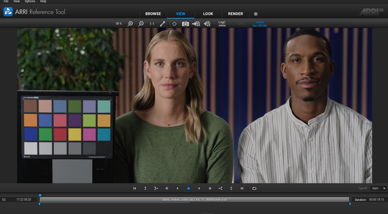Zoom in with the magnifier plus icon
Viewport: 388px width, 214px height.
click(x=130, y=24)
